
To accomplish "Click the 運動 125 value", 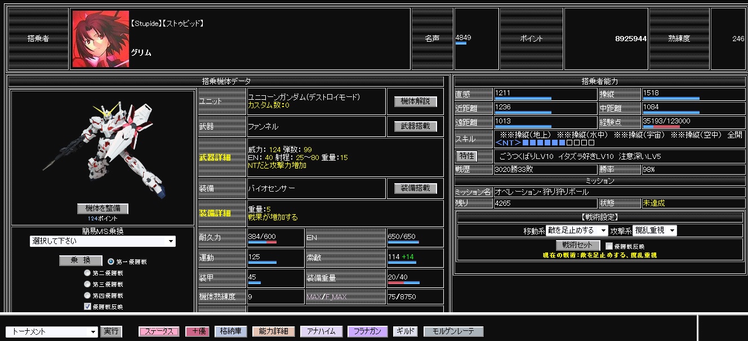I will click(254, 257).
